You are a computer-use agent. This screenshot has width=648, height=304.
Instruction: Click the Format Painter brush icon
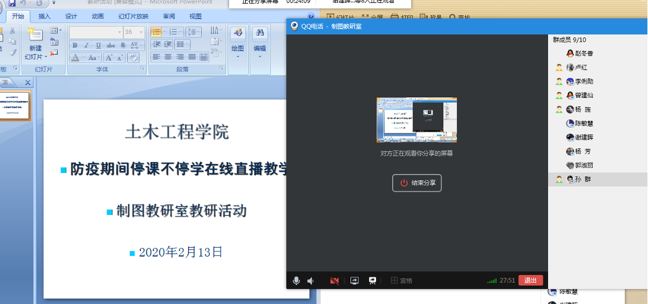point(12,52)
